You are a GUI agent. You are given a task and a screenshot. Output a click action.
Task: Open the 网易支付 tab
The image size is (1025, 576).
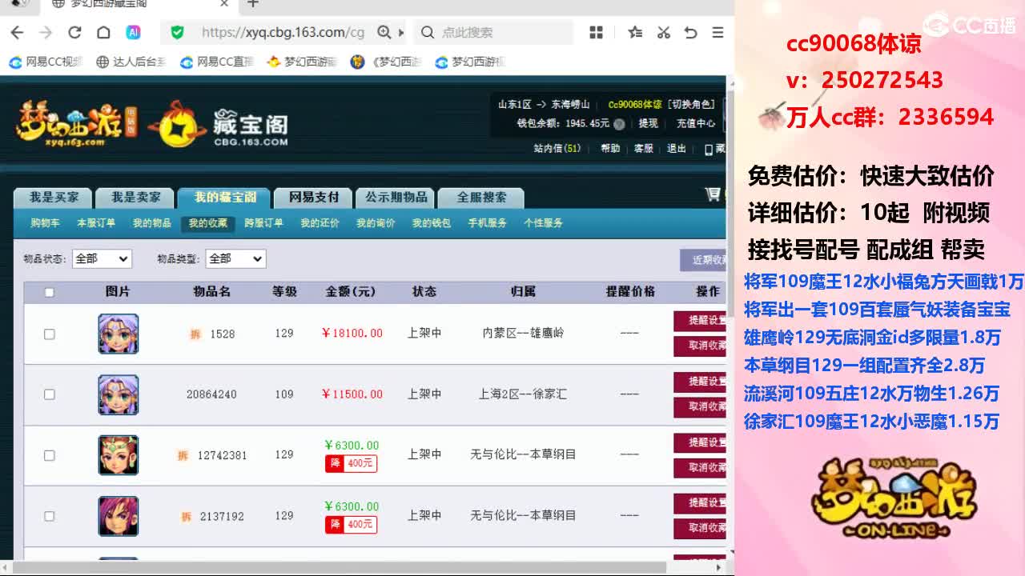[314, 198]
